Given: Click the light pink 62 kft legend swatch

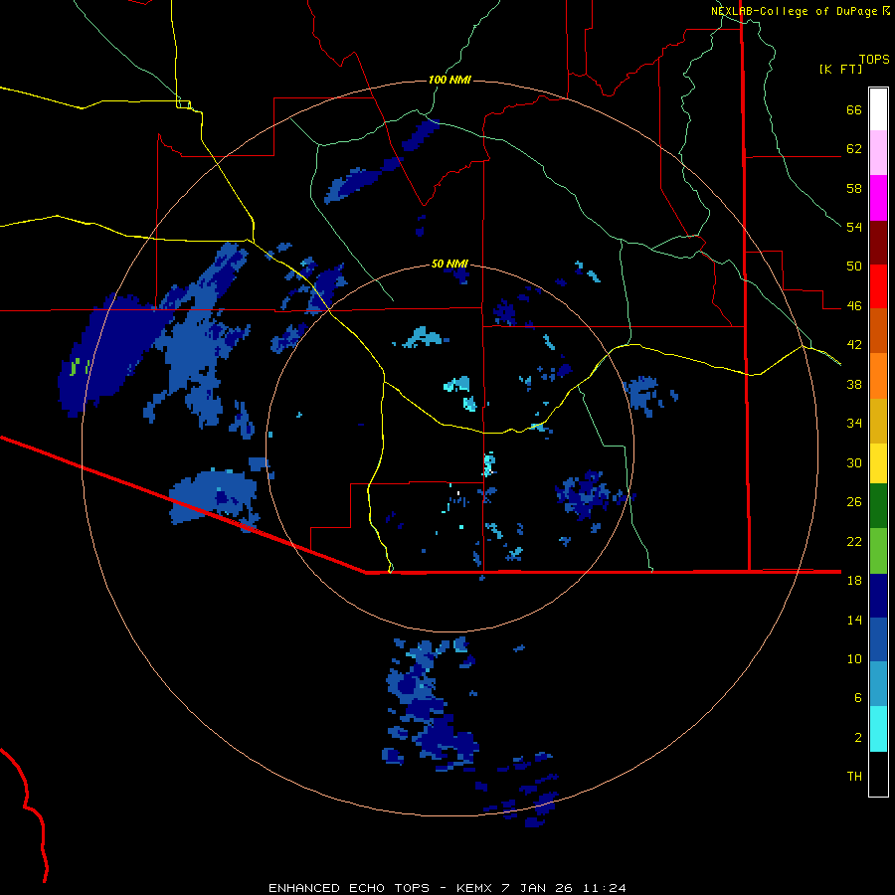Looking at the screenshot, I should tap(878, 152).
